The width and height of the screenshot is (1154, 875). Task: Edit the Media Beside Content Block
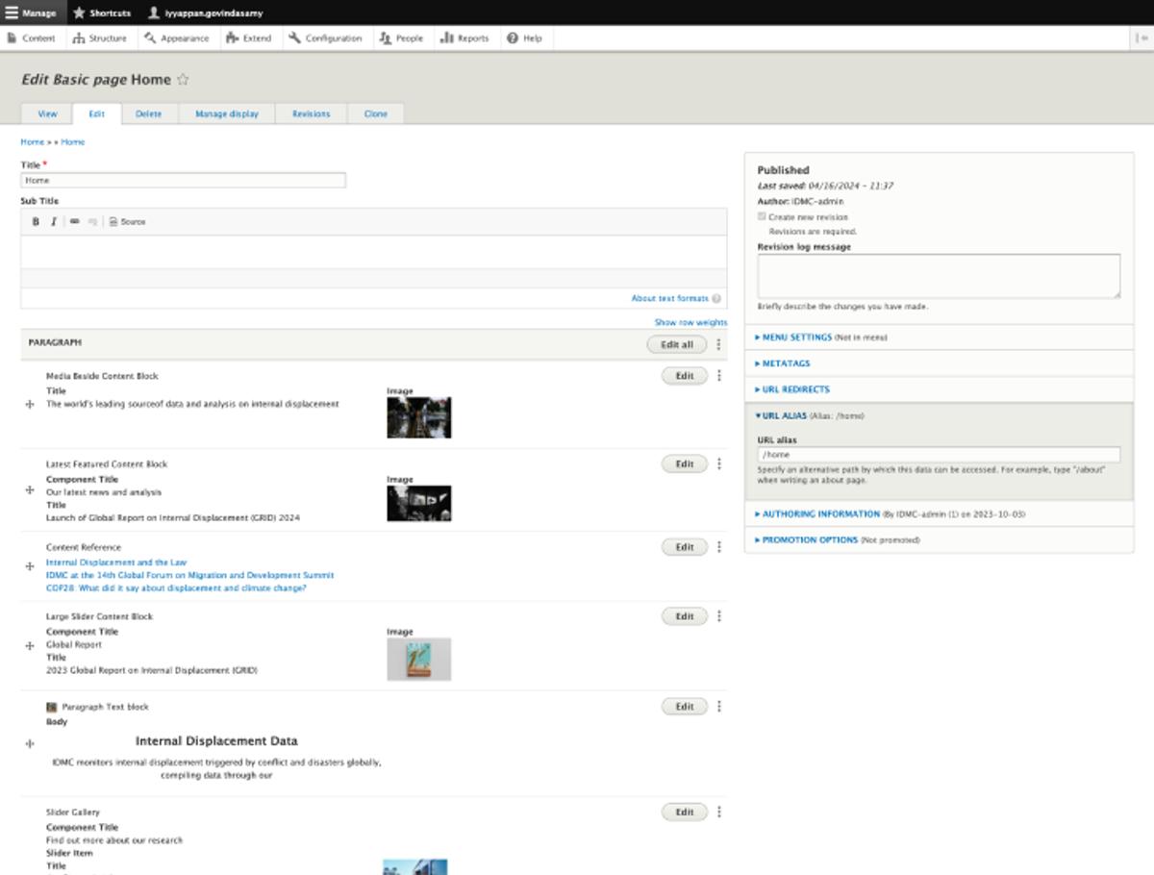click(x=685, y=376)
